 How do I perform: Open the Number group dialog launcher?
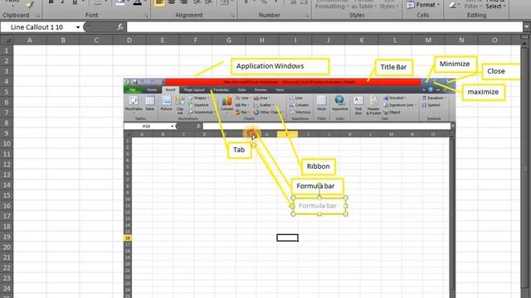pos(306,16)
